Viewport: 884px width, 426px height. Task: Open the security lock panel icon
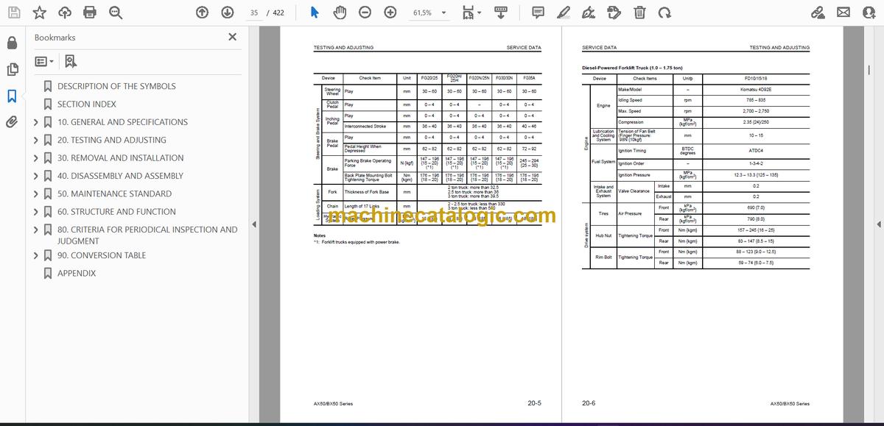click(12, 43)
